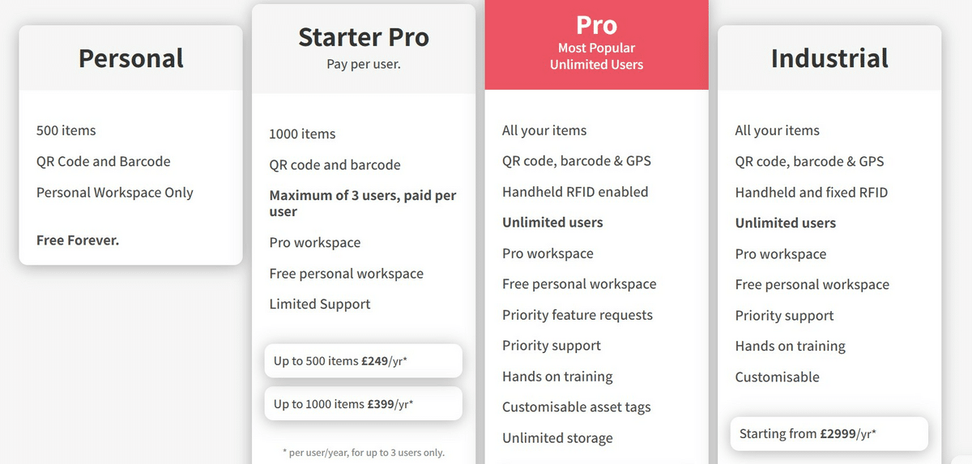Click the Industrial plan heading
972x464 pixels.
pyautogui.click(x=829, y=58)
